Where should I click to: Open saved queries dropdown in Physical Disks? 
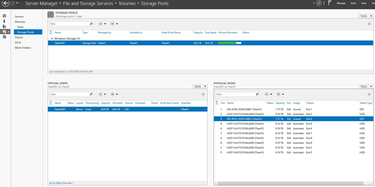tap(280, 94)
